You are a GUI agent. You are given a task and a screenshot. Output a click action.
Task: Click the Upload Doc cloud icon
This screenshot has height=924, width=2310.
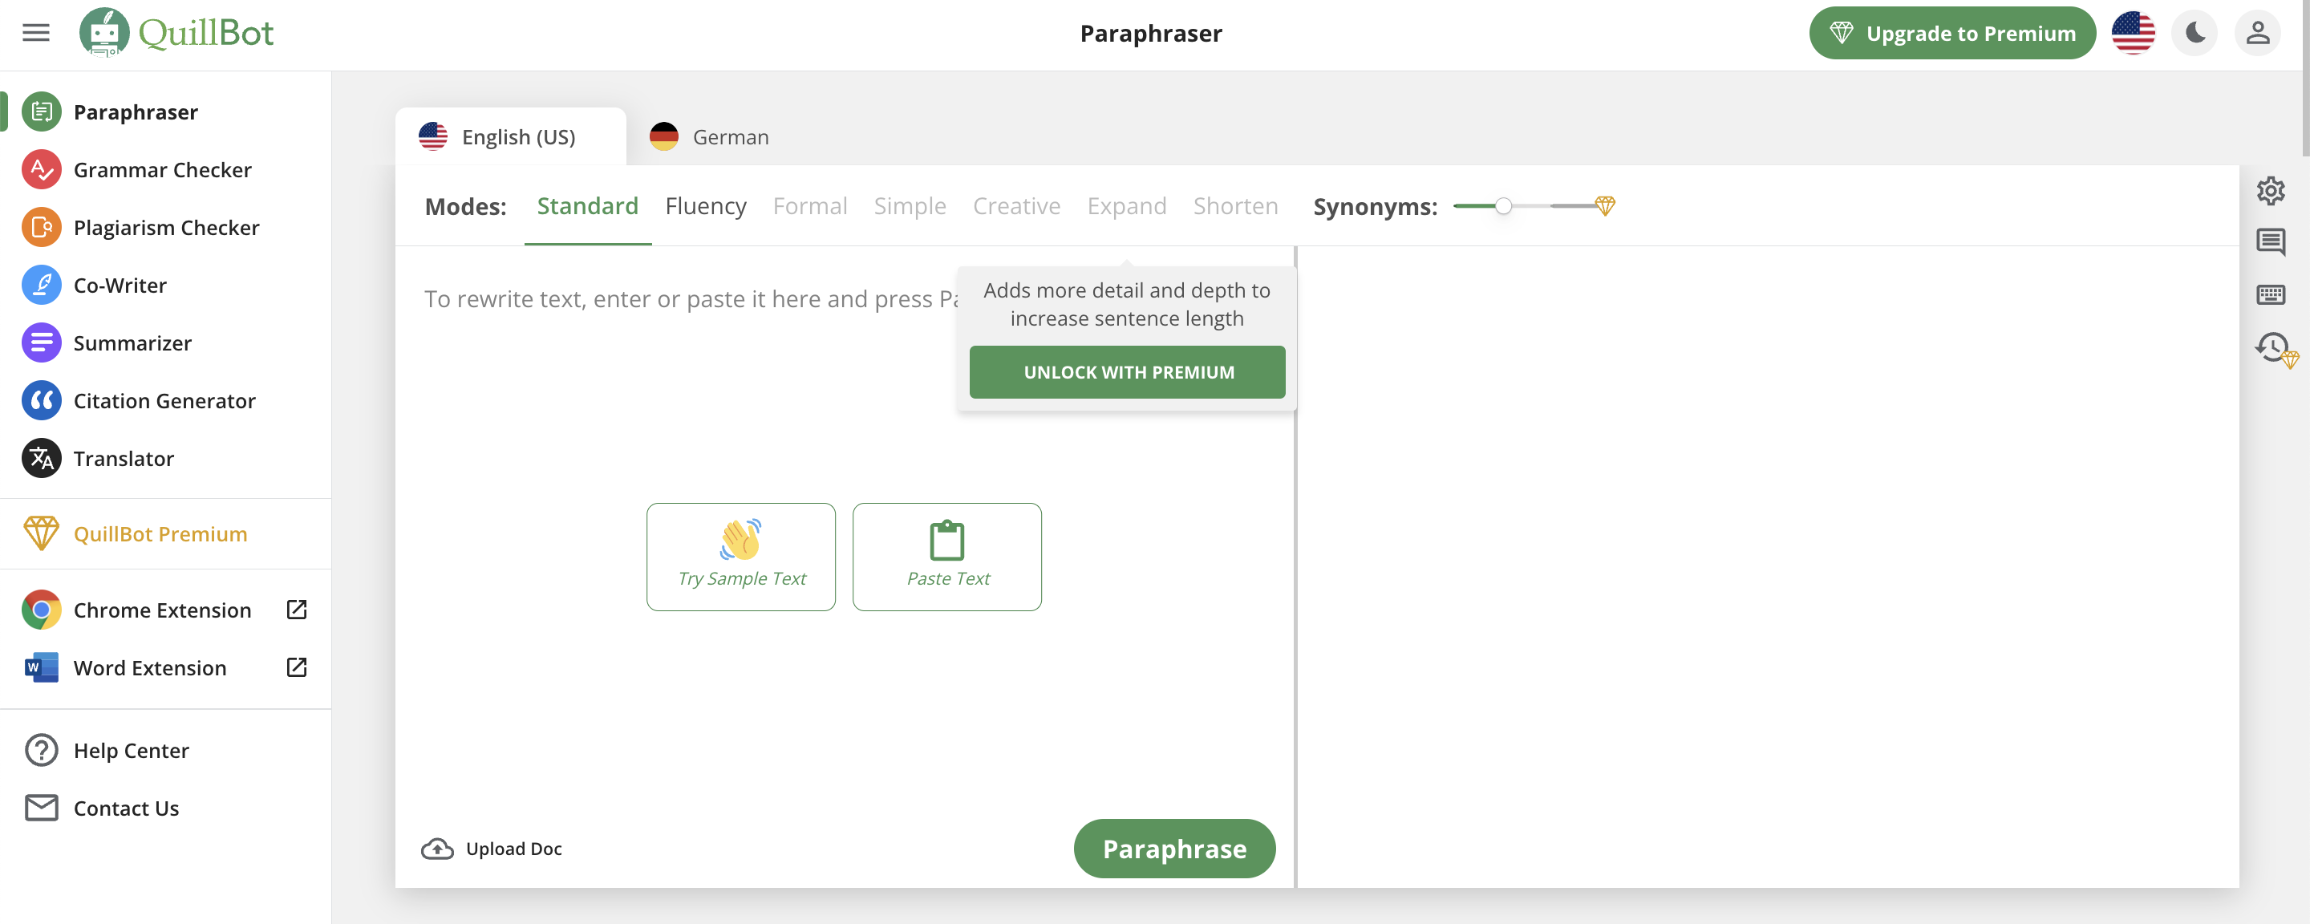438,849
